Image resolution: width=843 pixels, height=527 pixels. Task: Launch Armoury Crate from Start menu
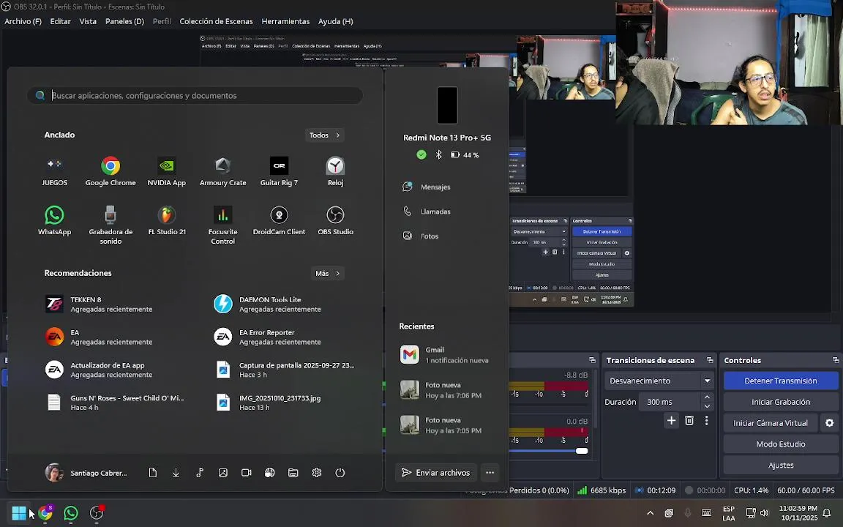(222, 172)
